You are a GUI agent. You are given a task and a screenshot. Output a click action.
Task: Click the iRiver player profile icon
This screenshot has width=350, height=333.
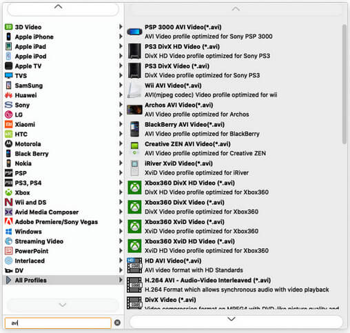pyautogui.click(x=134, y=168)
